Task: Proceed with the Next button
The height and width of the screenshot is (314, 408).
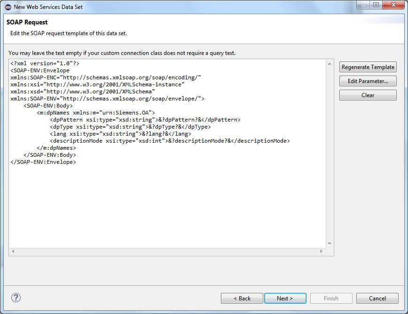Action: 285,299
